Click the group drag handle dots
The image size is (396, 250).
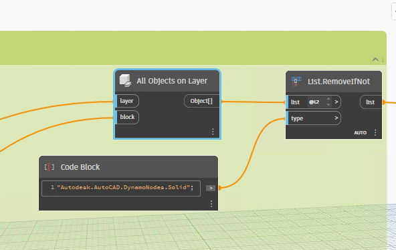click(x=383, y=59)
